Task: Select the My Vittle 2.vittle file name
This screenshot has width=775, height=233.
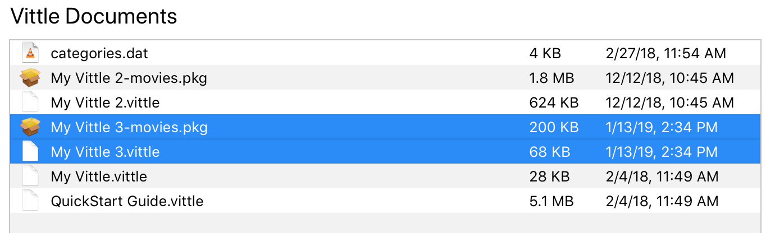Action: point(105,103)
